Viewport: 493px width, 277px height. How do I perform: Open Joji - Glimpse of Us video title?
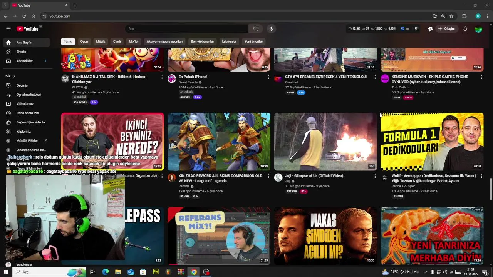pyautogui.click(x=314, y=176)
